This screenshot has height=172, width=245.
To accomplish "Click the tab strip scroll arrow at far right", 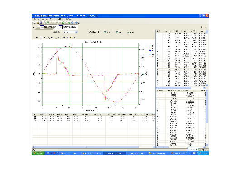I will [206, 27].
